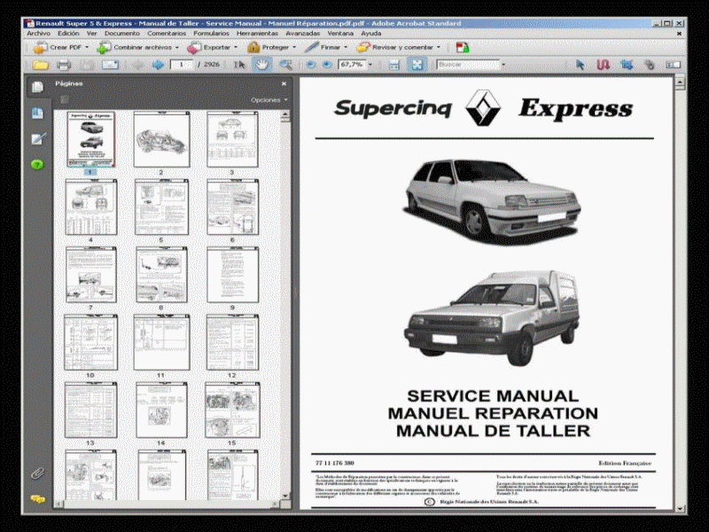Screen dimensions: 709x532
Task: Open the Edición menu
Action: click(68, 34)
